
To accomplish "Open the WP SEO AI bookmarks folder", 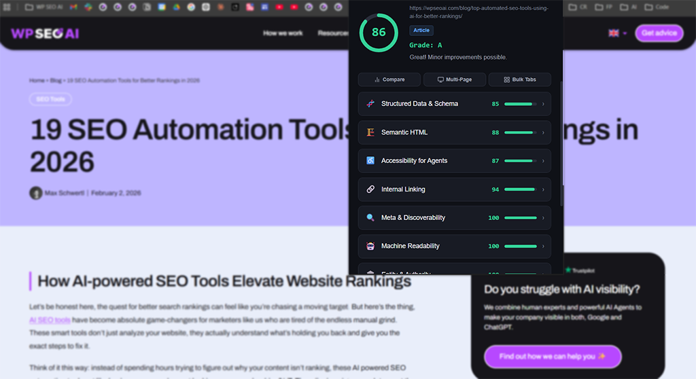I will (x=43, y=7).
